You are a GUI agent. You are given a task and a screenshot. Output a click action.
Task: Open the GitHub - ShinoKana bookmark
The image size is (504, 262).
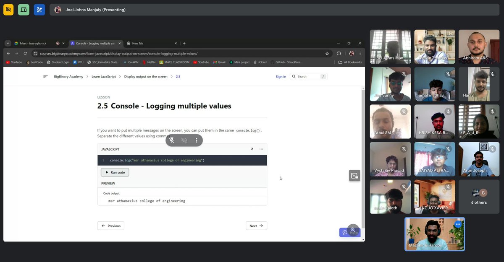(286, 62)
